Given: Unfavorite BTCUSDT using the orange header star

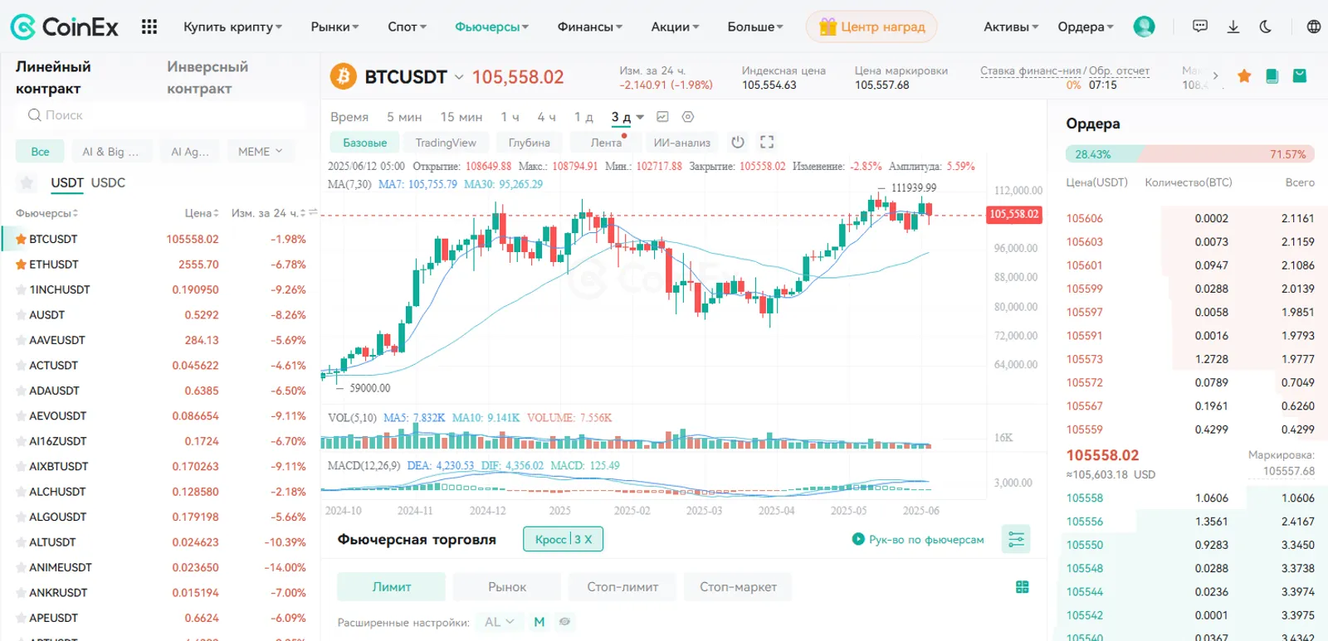Looking at the screenshot, I should (1244, 76).
